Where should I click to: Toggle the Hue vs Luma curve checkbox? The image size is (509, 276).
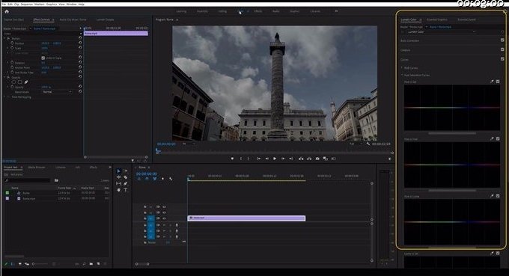[x=498, y=196]
